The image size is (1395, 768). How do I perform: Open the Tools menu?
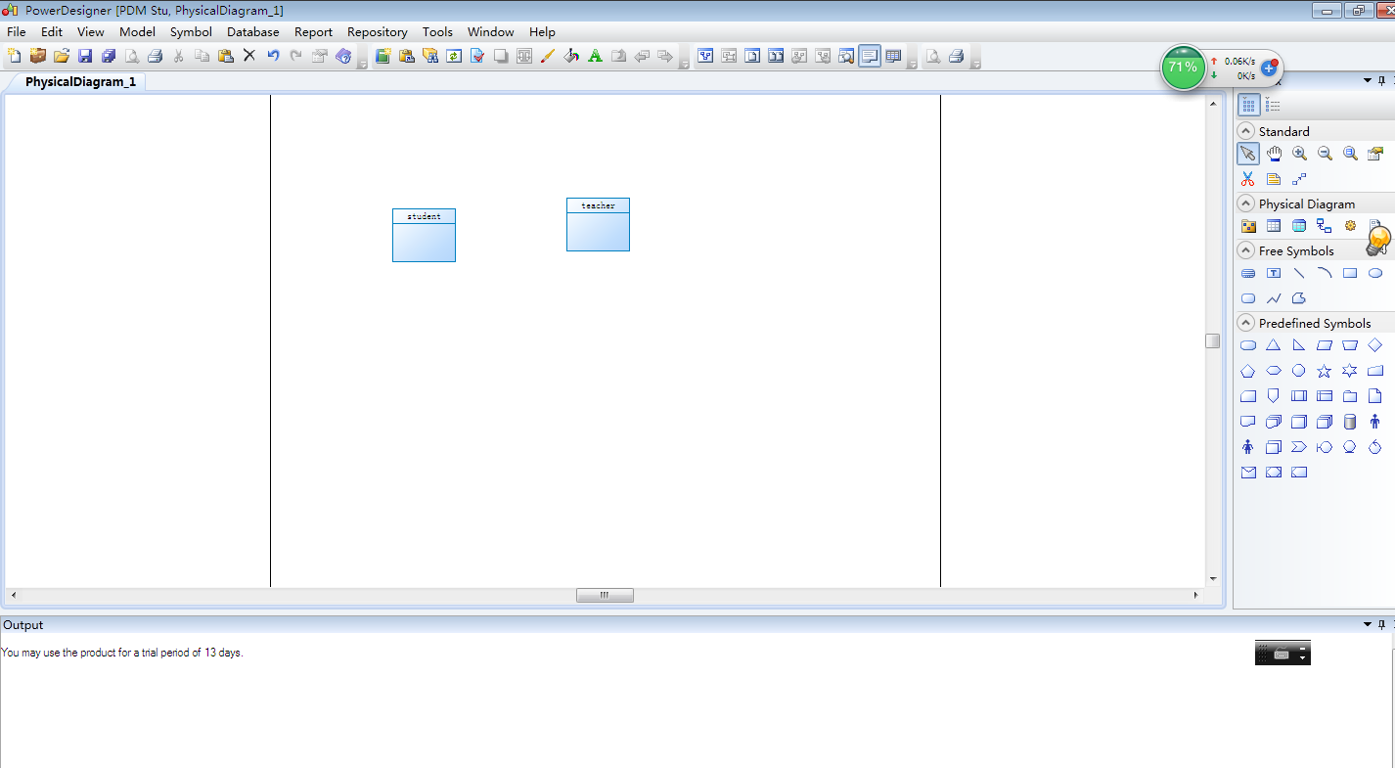(x=437, y=31)
